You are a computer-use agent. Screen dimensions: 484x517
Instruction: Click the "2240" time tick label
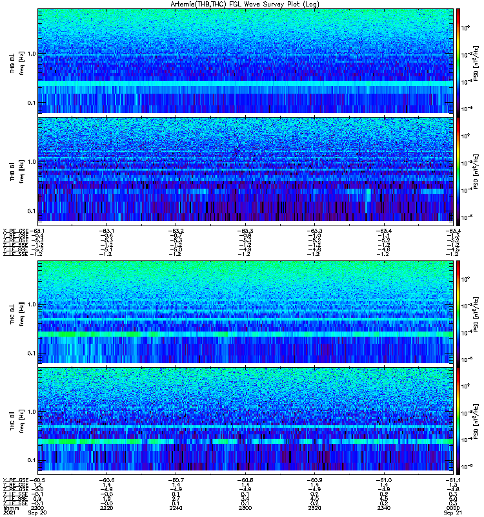(x=176, y=508)
